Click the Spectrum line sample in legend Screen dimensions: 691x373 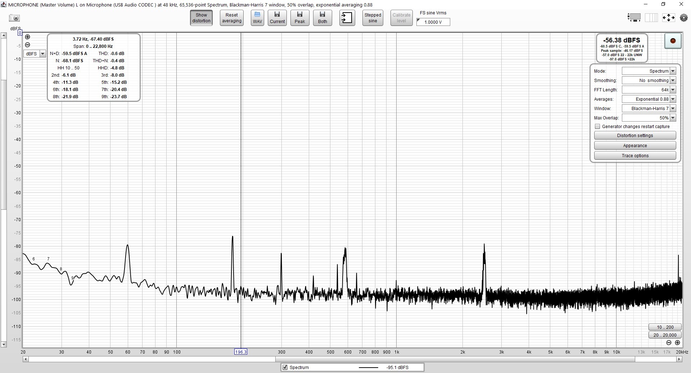[369, 368]
